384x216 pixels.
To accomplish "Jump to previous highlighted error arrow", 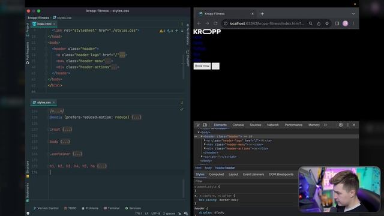I will pos(176,31).
